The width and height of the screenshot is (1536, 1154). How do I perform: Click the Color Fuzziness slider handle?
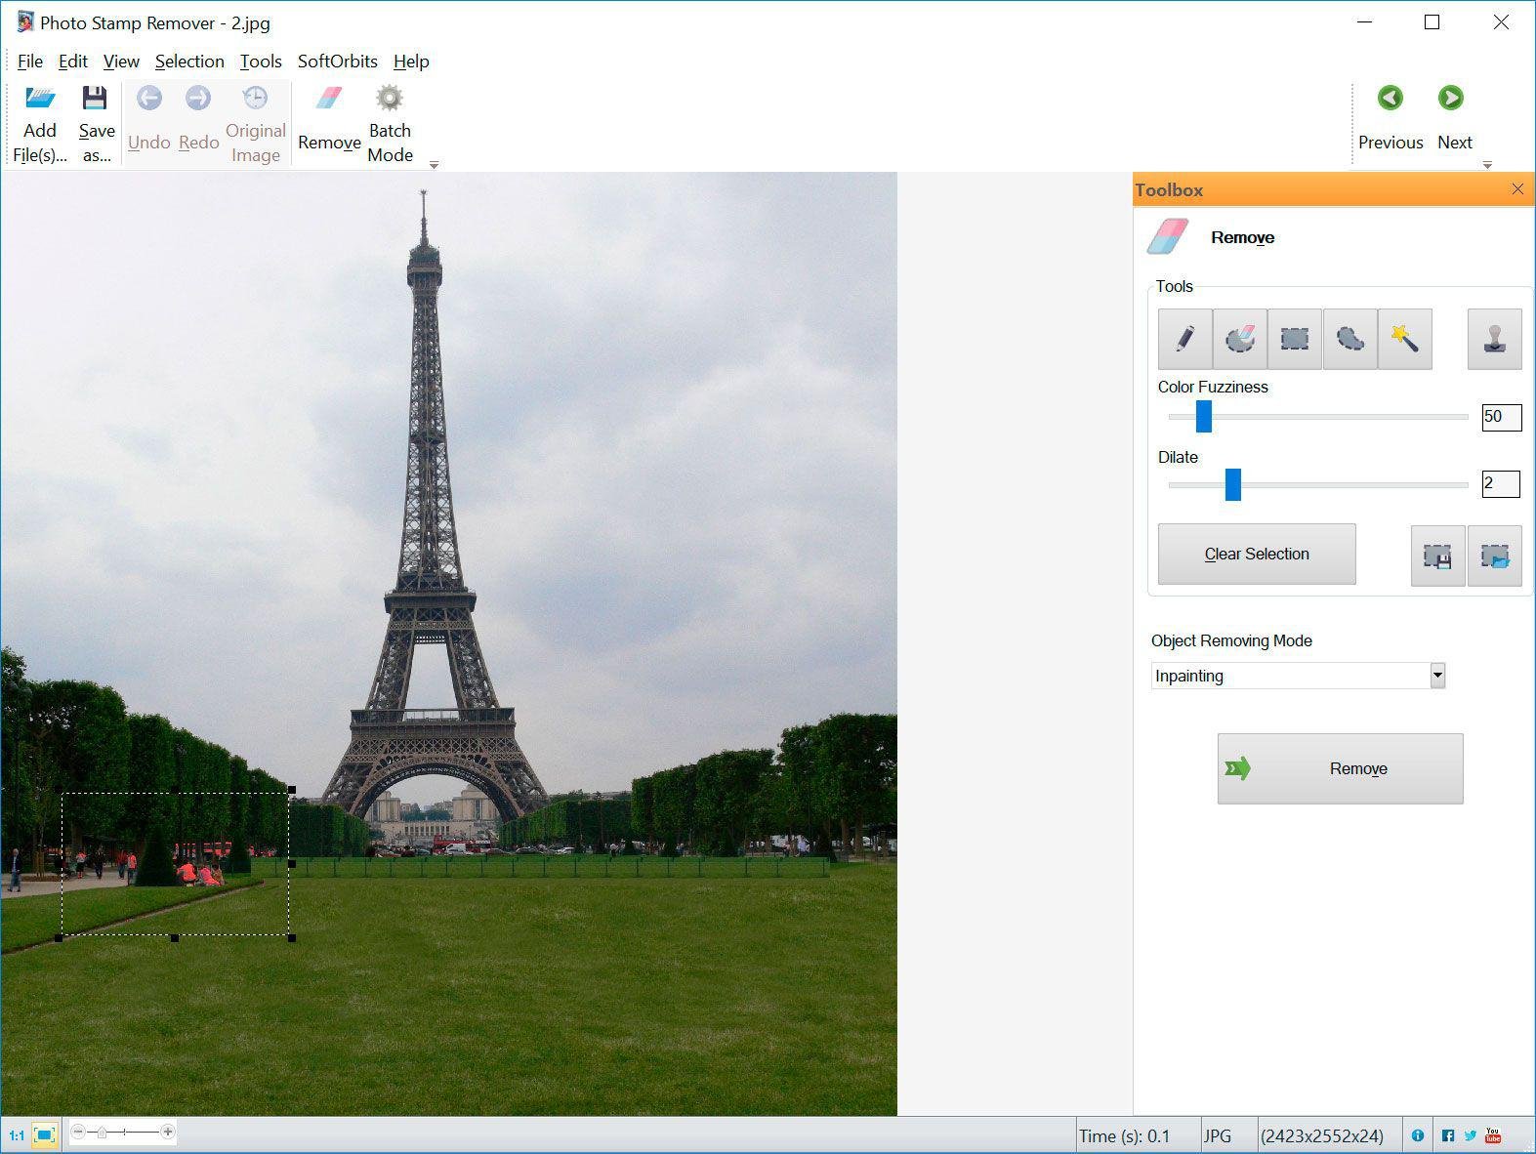(1204, 417)
